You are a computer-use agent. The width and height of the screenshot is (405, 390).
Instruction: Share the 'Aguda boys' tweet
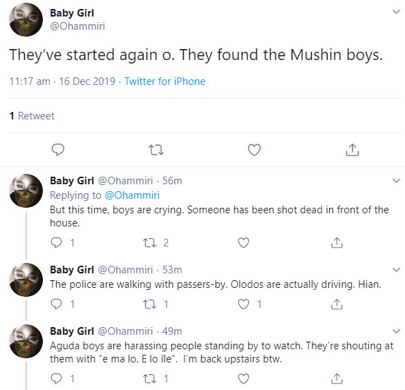(337, 379)
